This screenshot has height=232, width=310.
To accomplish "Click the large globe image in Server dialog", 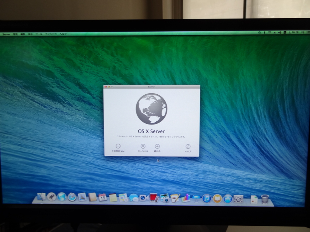I will (152, 109).
